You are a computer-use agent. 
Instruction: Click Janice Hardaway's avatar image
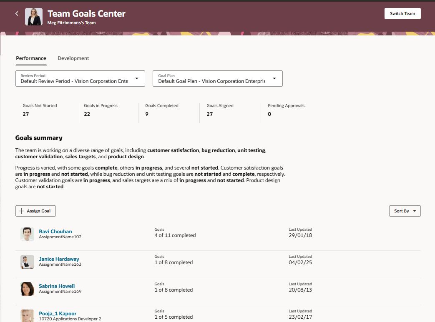(27, 262)
